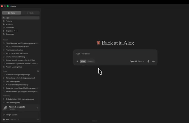Open Grilled chicken thigh marinade recipe chat
Viewport: 189px width, 123px height.
21,99
